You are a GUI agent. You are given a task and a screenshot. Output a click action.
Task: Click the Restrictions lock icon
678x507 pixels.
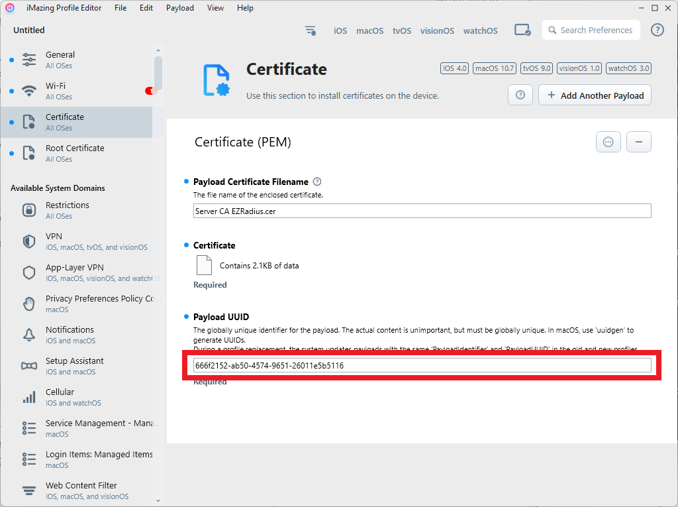[29, 210]
